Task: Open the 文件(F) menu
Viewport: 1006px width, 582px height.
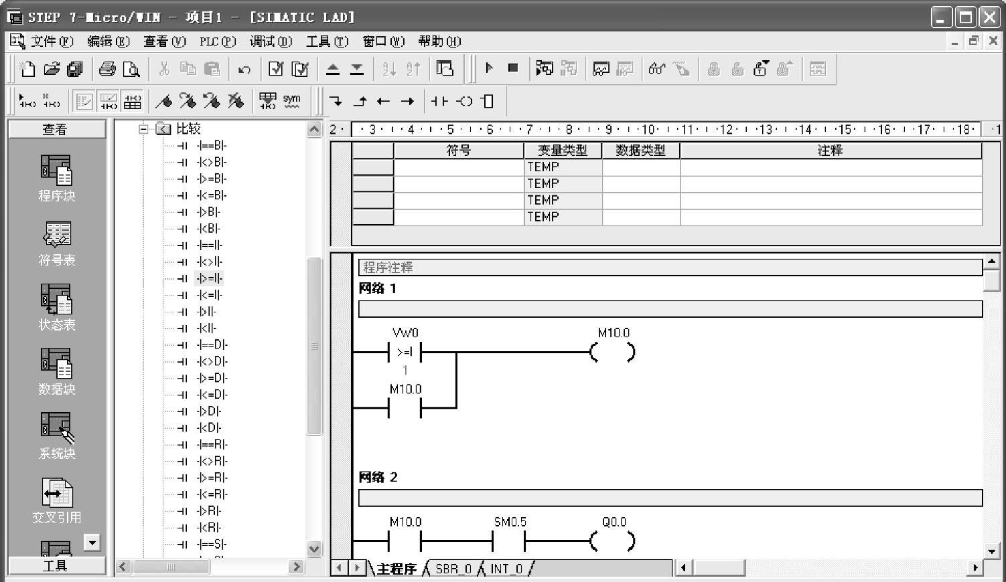Action: pyautogui.click(x=52, y=41)
